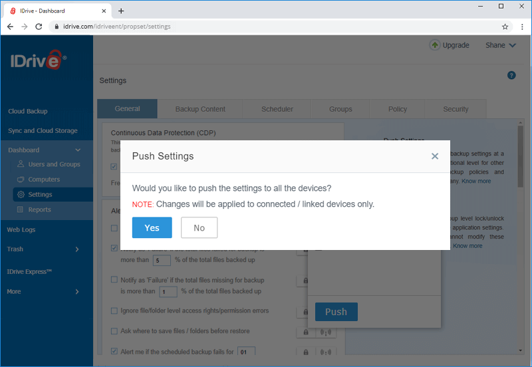Open the Groups tab
The image size is (532, 367).
(340, 109)
